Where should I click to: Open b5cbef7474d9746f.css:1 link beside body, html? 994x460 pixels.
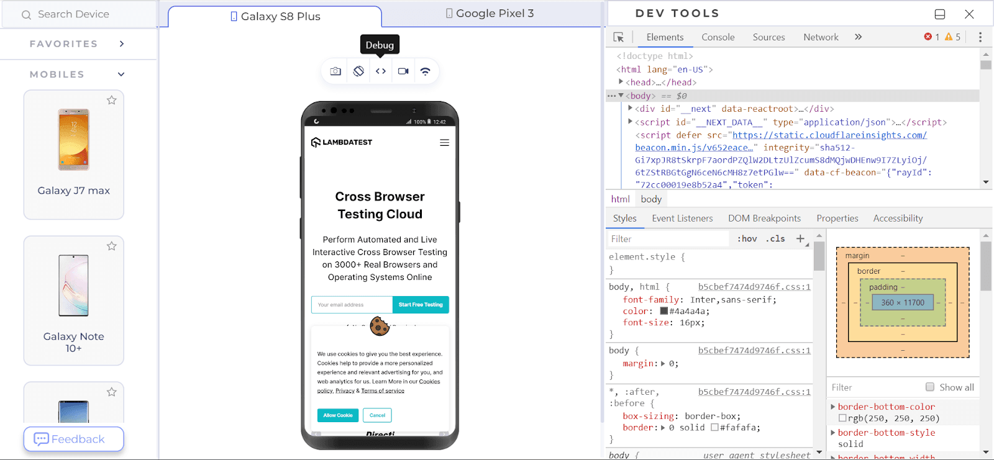[754, 287]
